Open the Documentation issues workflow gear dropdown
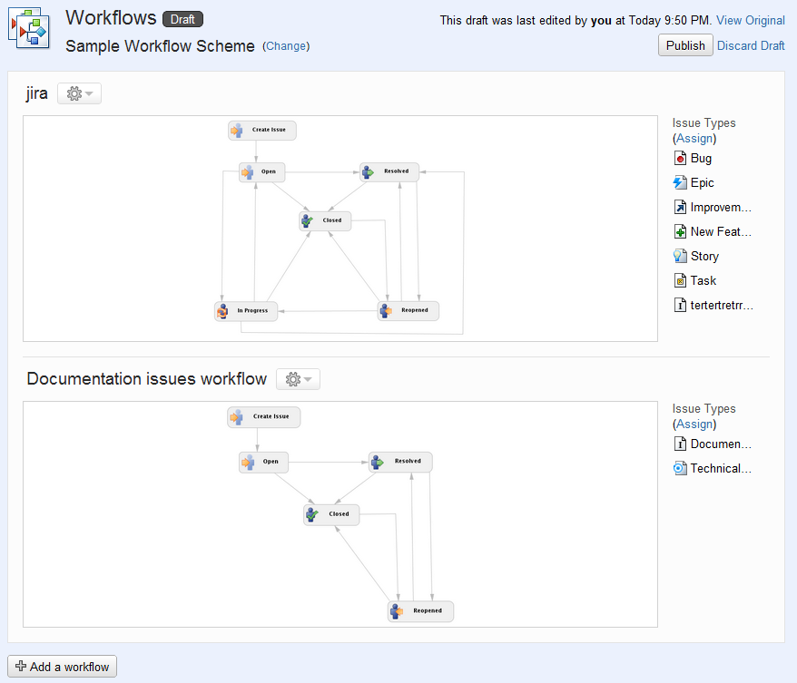This screenshot has height=683, width=797. click(298, 379)
